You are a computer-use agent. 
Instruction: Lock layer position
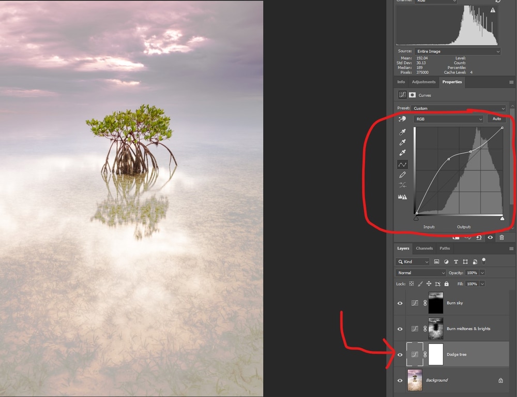pos(429,284)
